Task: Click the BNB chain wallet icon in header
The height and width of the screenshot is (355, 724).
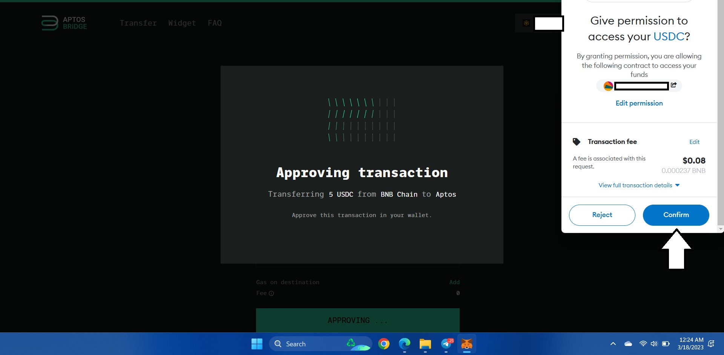Action: [x=526, y=23]
